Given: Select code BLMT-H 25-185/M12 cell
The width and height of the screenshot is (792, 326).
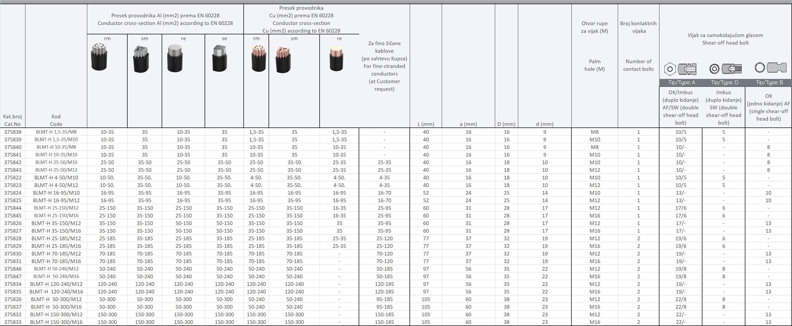Looking at the screenshot, I should coord(56,238).
